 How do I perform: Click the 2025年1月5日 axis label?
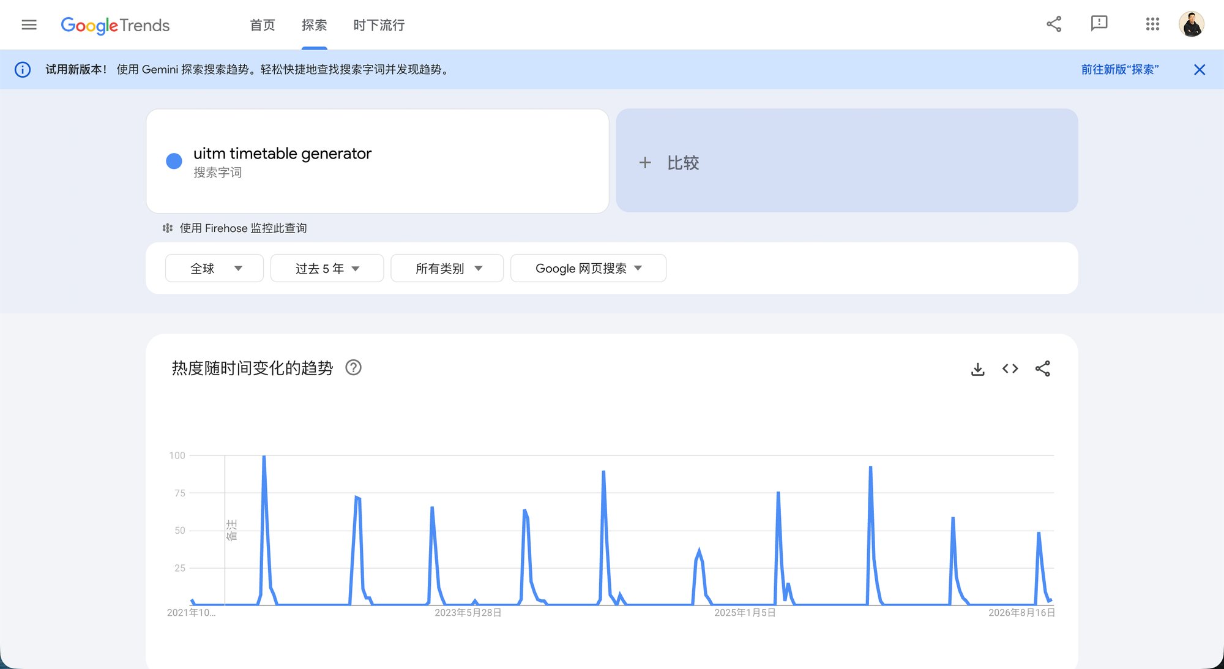pos(745,613)
